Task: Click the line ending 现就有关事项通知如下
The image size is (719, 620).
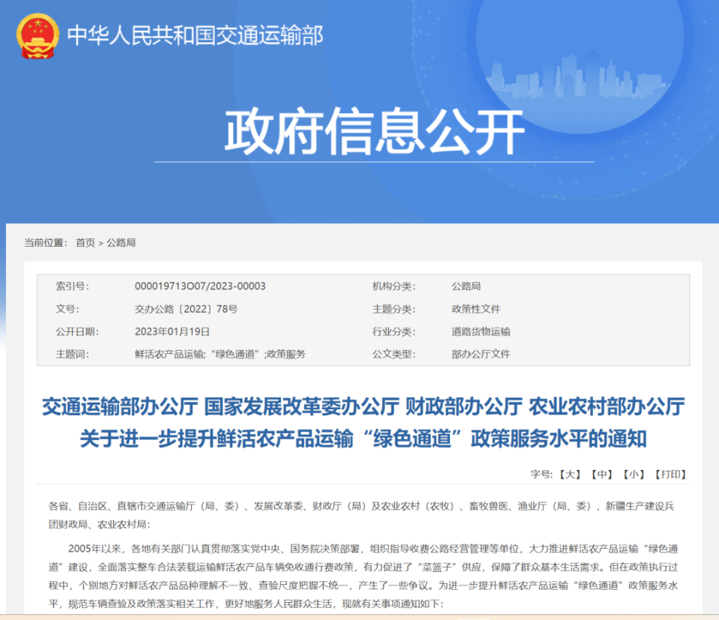Action: [246, 604]
